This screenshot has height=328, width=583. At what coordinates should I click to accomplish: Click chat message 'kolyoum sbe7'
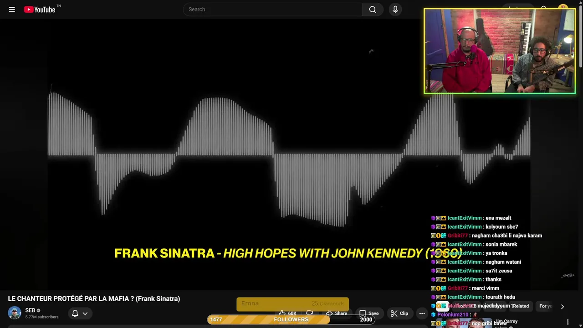point(502,226)
